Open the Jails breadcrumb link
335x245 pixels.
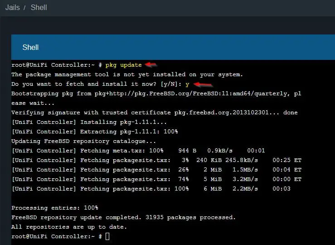(x=12, y=7)
